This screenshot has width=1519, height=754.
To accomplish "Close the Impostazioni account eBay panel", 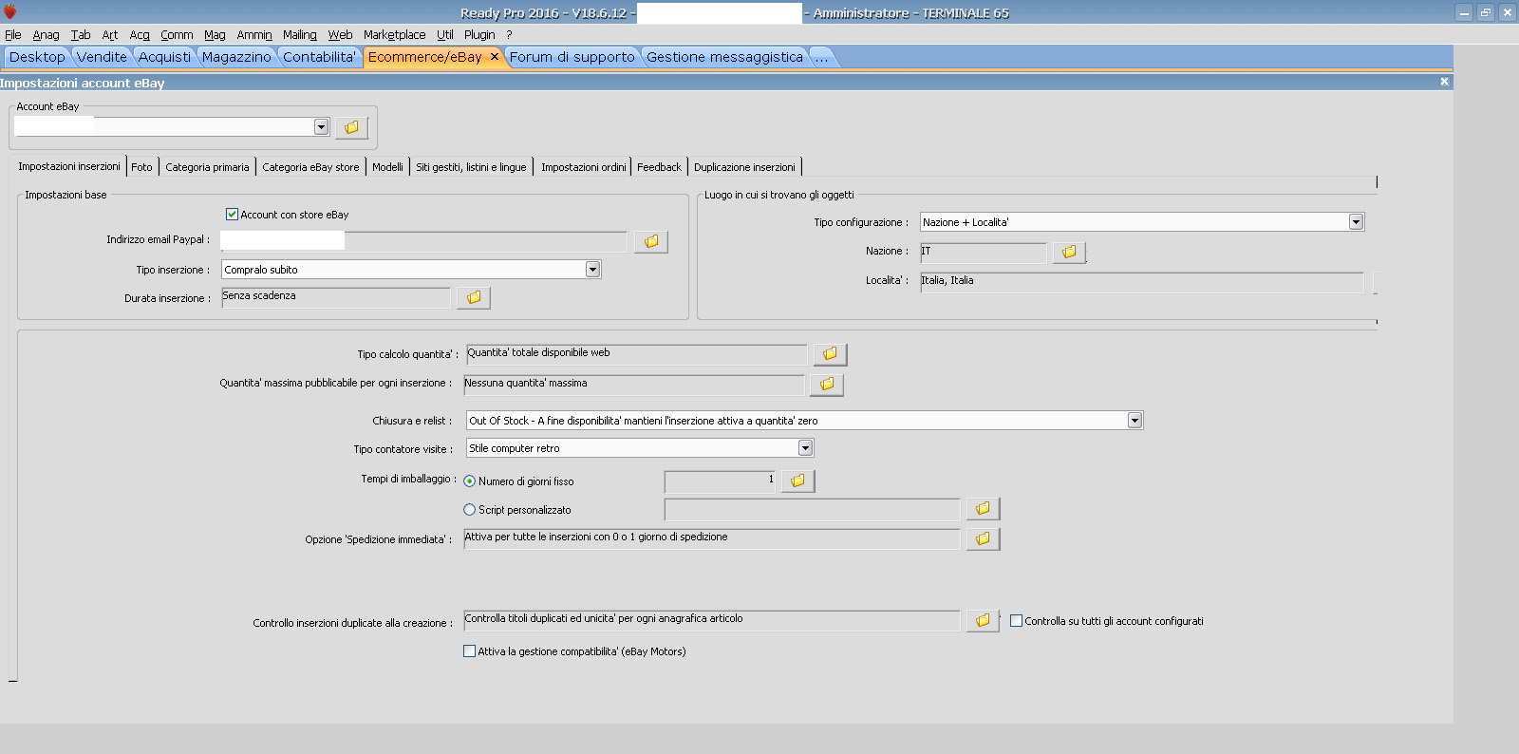I will 1444,82.
